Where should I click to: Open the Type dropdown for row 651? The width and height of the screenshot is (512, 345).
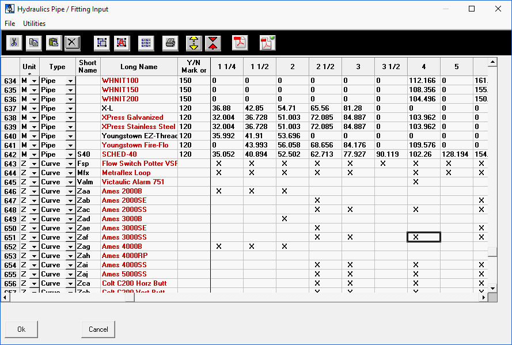click(x=70, y=237)
